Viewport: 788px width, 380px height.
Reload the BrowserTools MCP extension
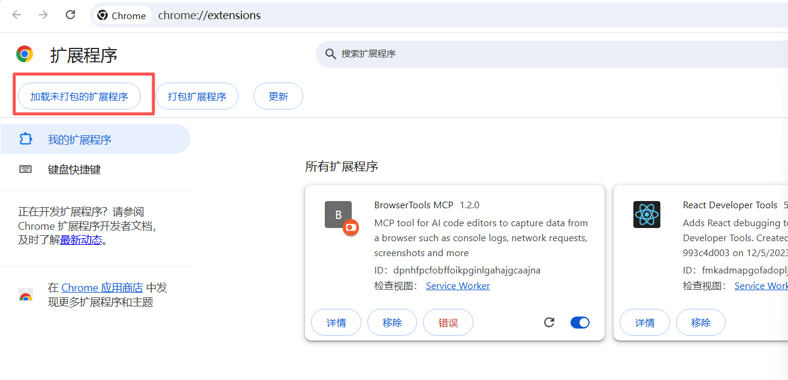coord(549,323)
